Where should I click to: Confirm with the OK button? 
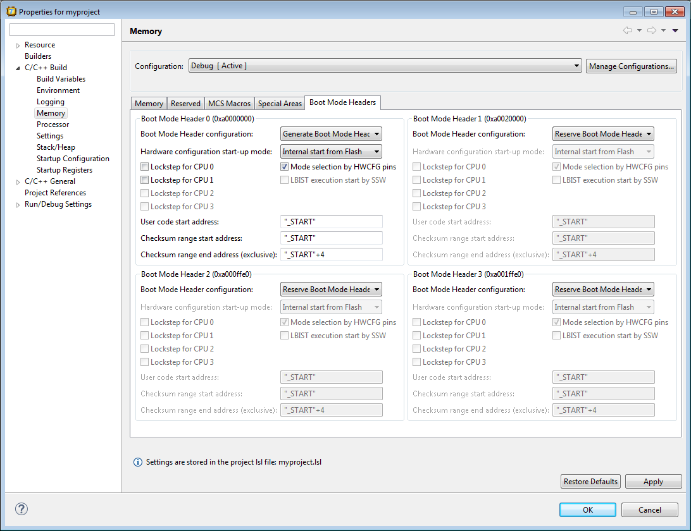(x=588, y=510)
